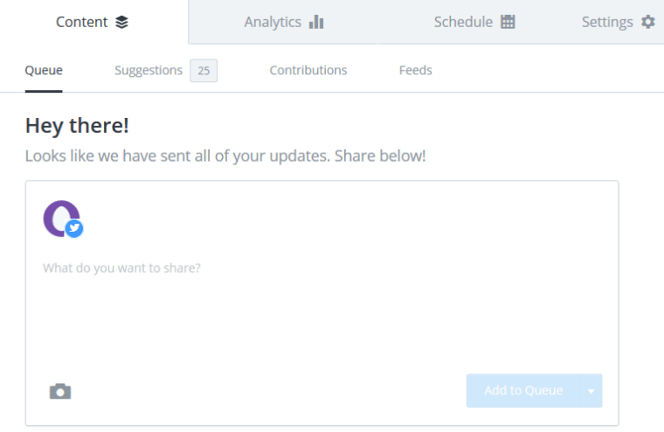Select the Queue sub-tab
The width and height of the screenshot is (664, 432).
pyautogui.click(x=44, y=70)
